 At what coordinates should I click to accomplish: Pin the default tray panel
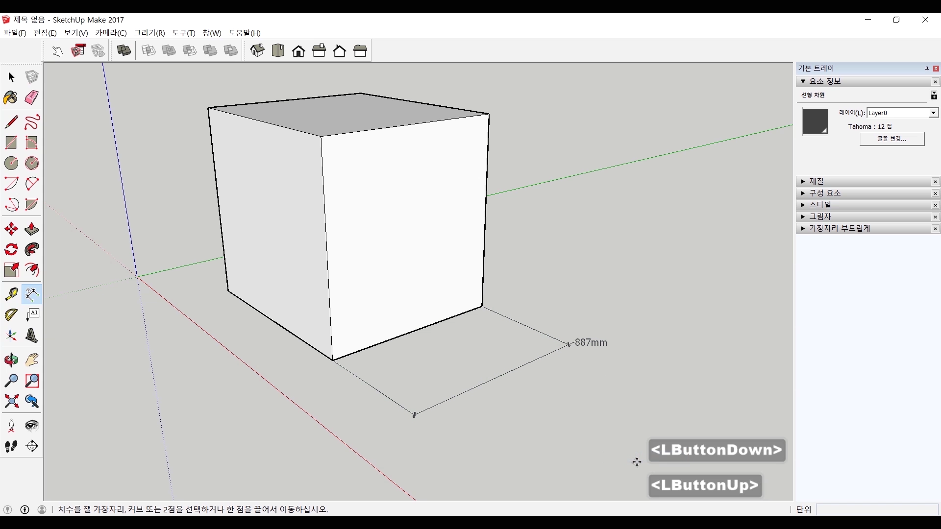pyautogui.click(x=927, y=69)
